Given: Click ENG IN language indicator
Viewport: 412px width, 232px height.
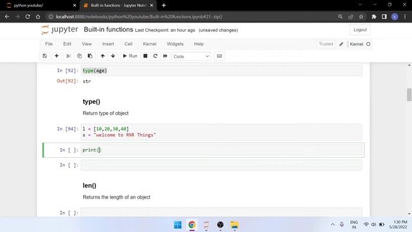Looking at the screenshot, I should [x=354, y=224].
